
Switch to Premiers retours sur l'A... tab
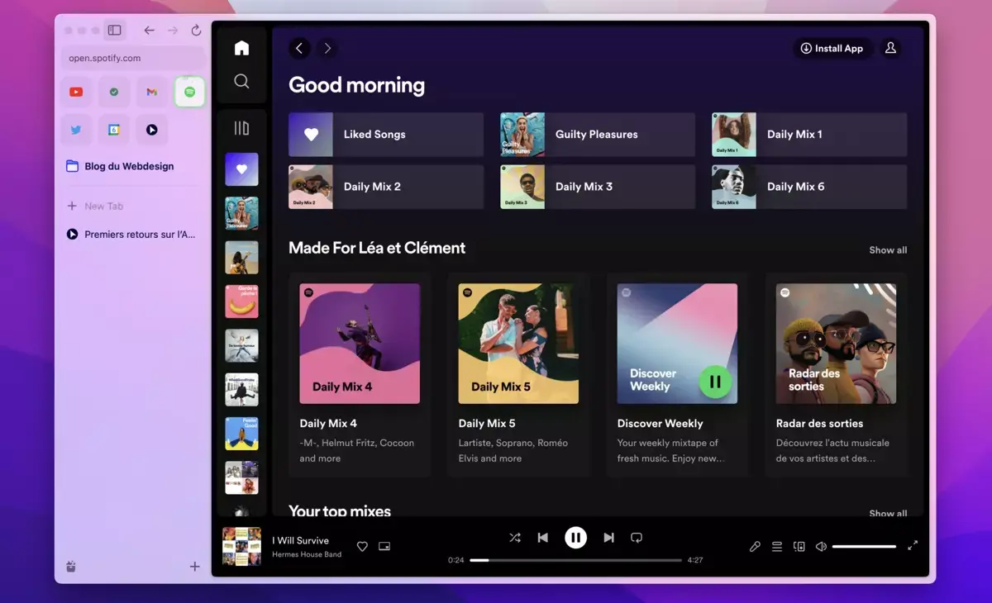131,235
